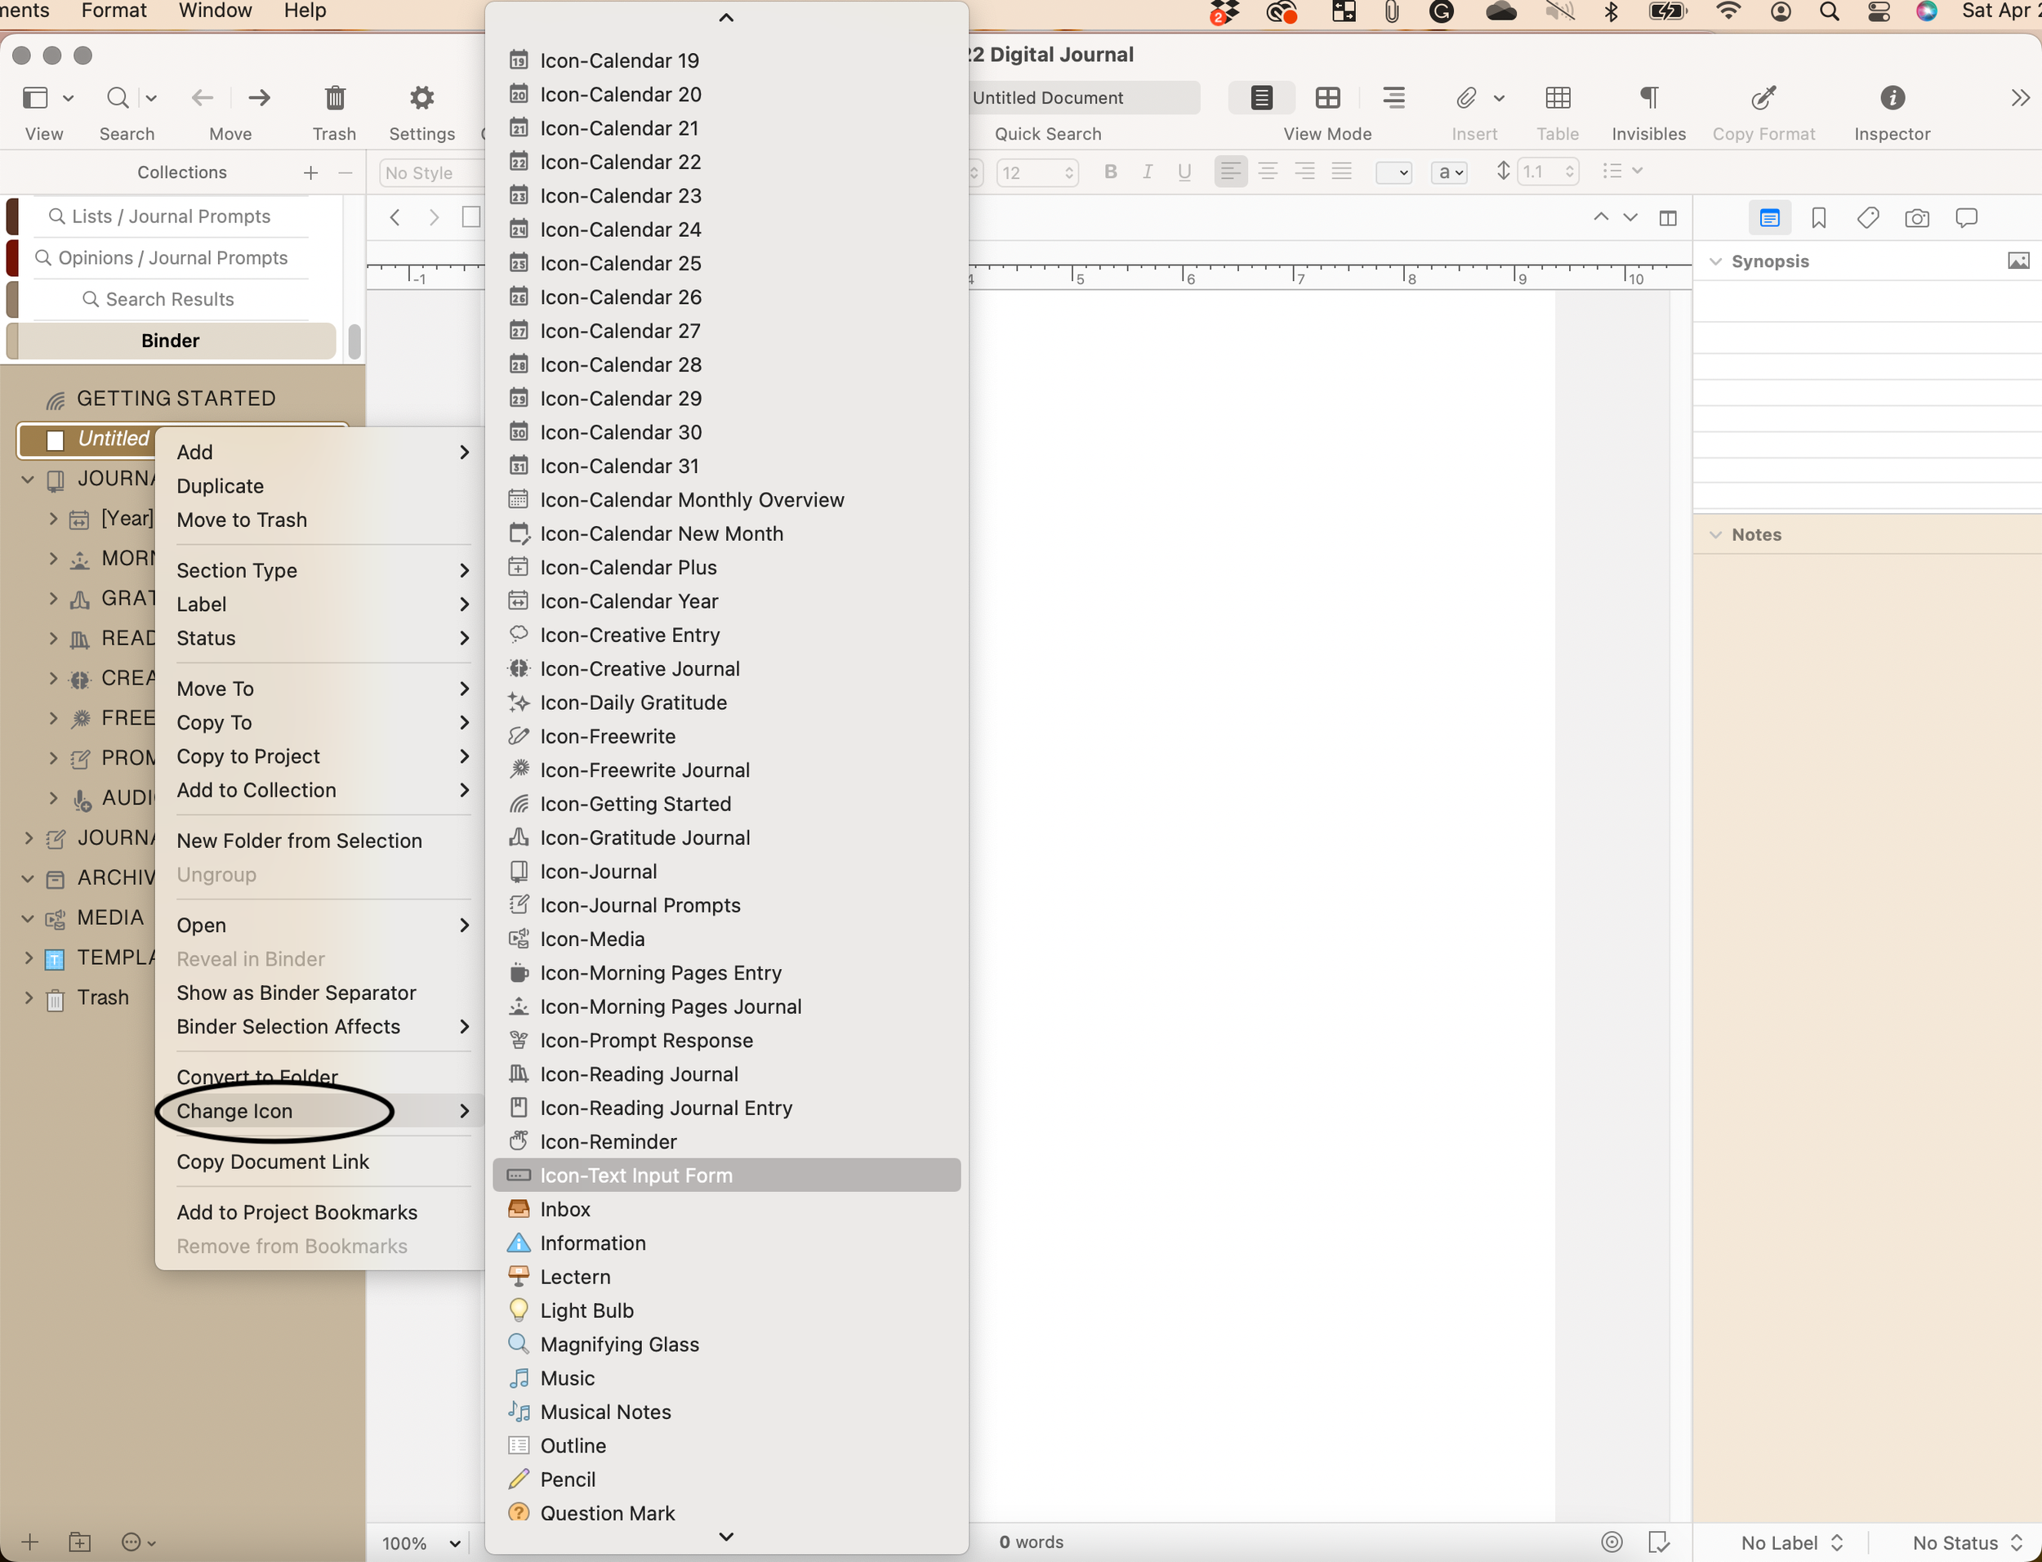Toggle bold formatting
This screenshot has width=2042, height=1562.
click(1110, 171)
